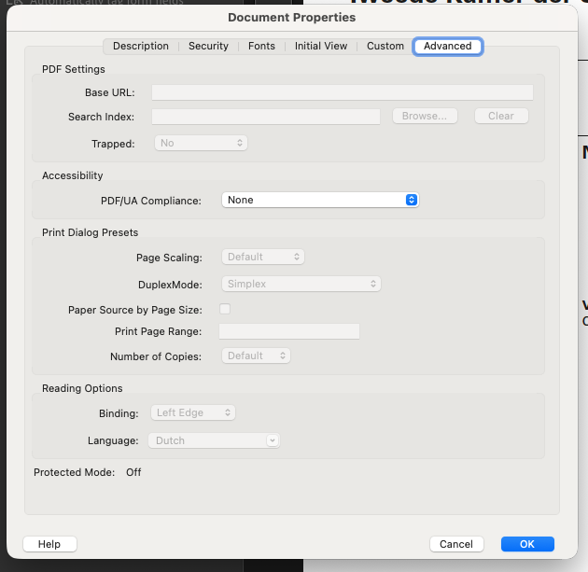Open the Custom tab
Image resolution: width=588 pixels, height=572 pixels.
click(385, 46)
